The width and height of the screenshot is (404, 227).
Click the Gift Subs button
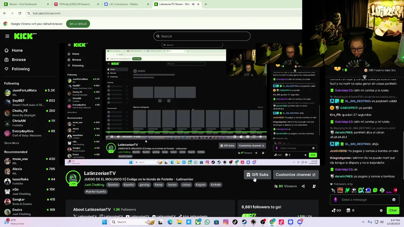[258, 175]
